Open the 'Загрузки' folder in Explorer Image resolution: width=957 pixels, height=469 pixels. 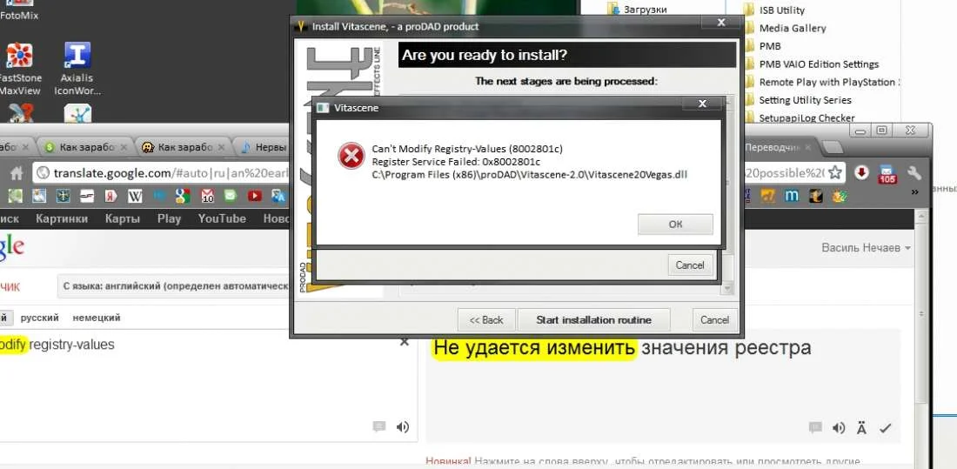point(637,10)
